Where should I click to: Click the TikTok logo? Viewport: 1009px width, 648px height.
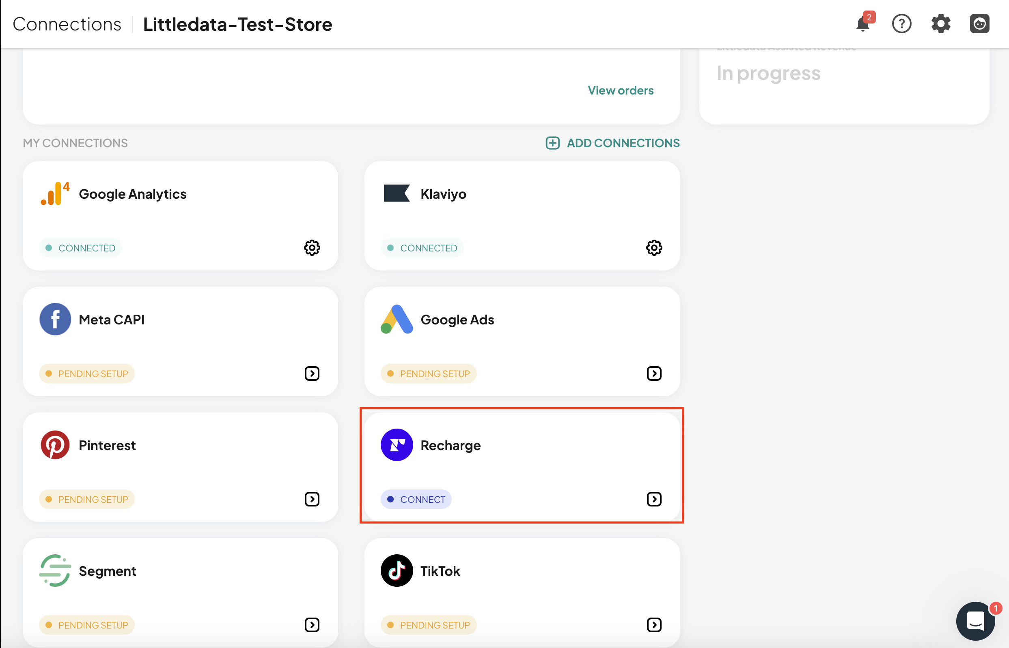click(x=397, y=571)
